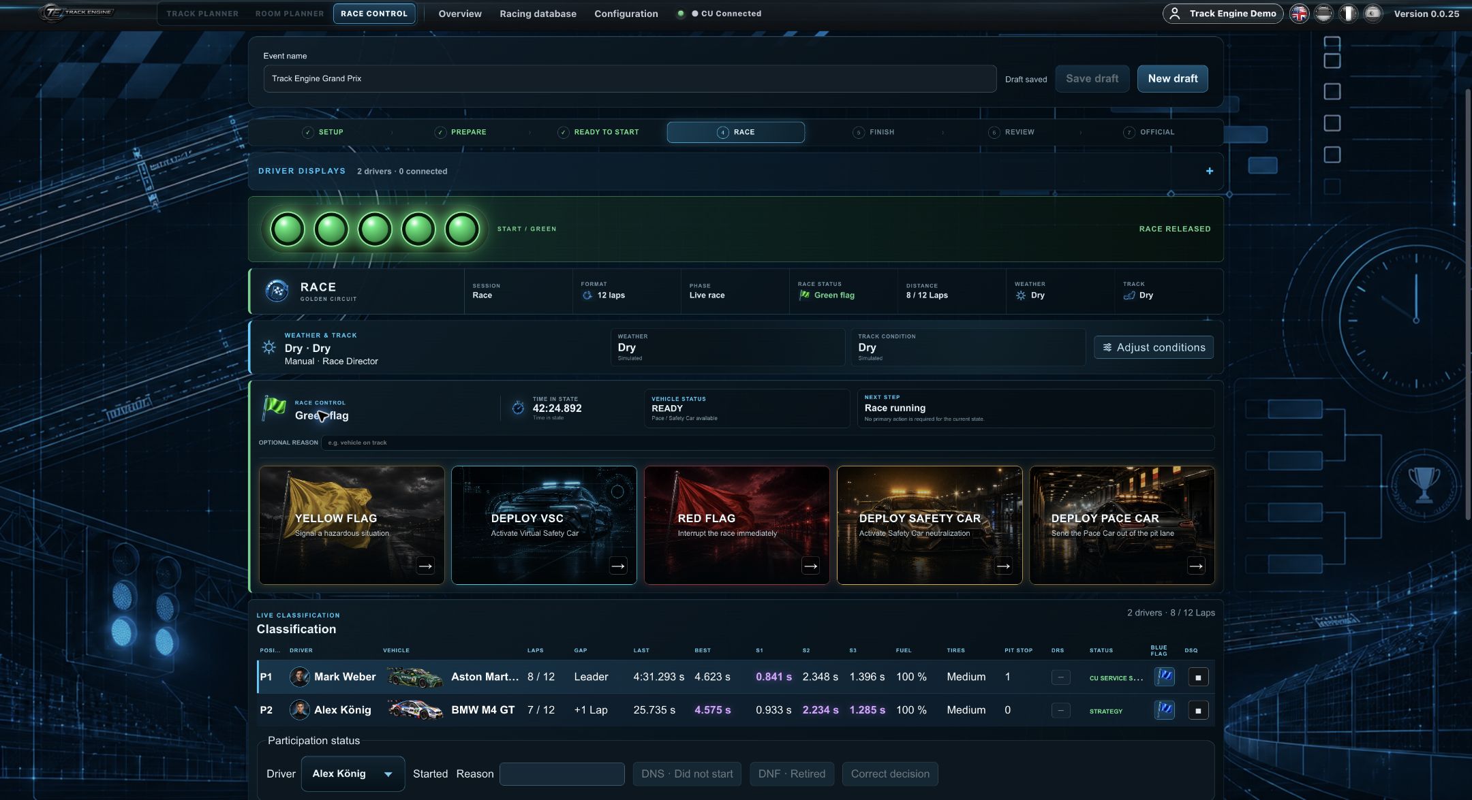Click the arrow on Deploy Pace Car card
The width and height of the screenshot is (1472, 800).
click(x=1196, y=566)
